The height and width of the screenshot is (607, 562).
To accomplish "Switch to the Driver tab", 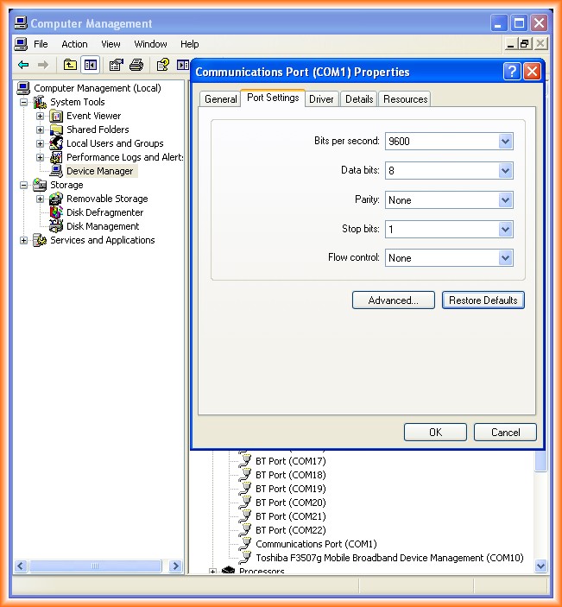I will click(321, 99).
